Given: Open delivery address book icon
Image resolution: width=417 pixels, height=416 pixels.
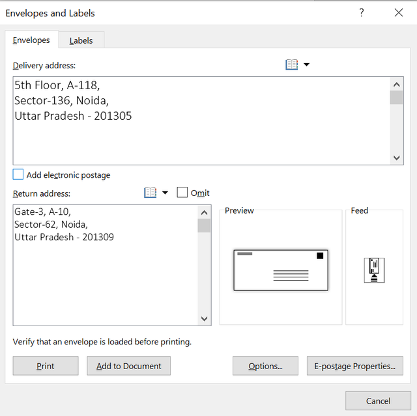Looking at the screenshot, I should click(x=291, y=64).
